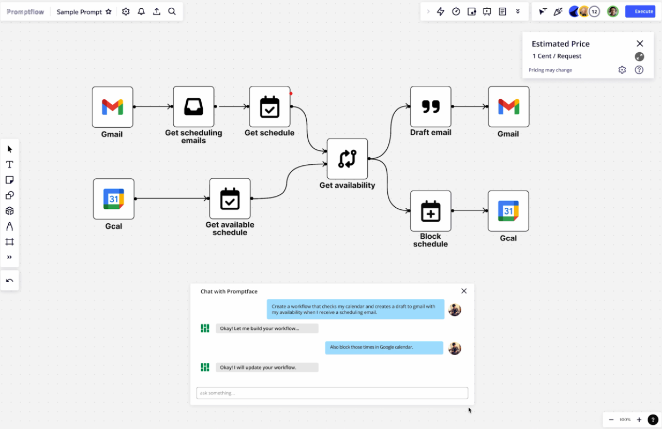This screenshot has width=662, height=429.
Task: Expand the double-chevron more options
Action: (518, 11)
